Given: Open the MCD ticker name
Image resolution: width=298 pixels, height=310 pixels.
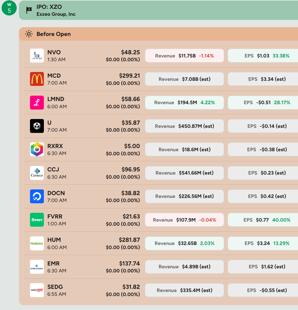Looking at the screenshot, I should [54, 76].
